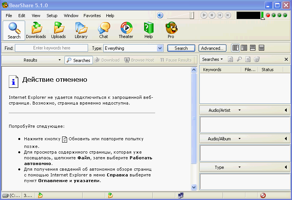The width and height of the screenshot is (292, 200).
Task: Open the Theater page
Action: tap(126, 31)
